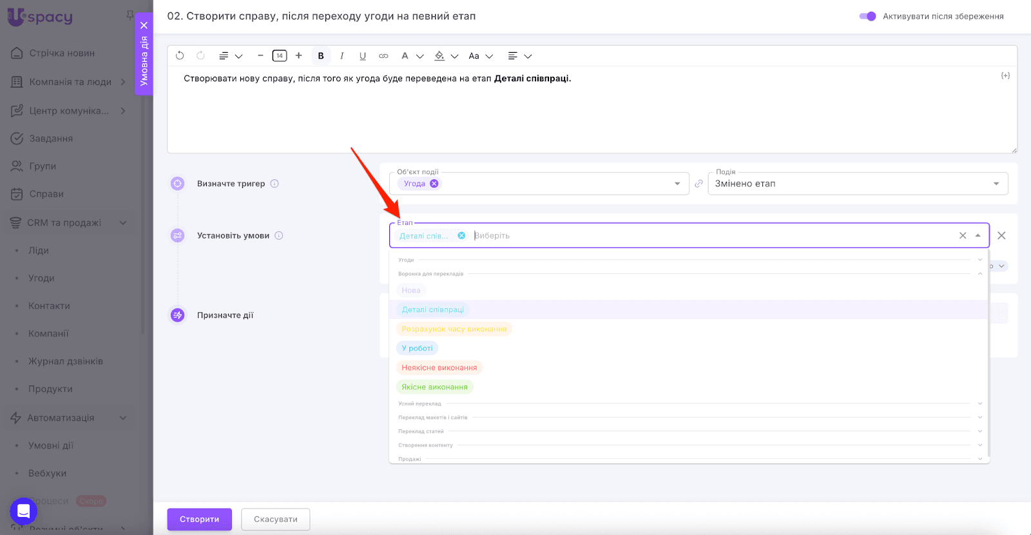The image size is (1031, 535).
Task: Toggle bold text formatting
Action: [x=321, y=56]
